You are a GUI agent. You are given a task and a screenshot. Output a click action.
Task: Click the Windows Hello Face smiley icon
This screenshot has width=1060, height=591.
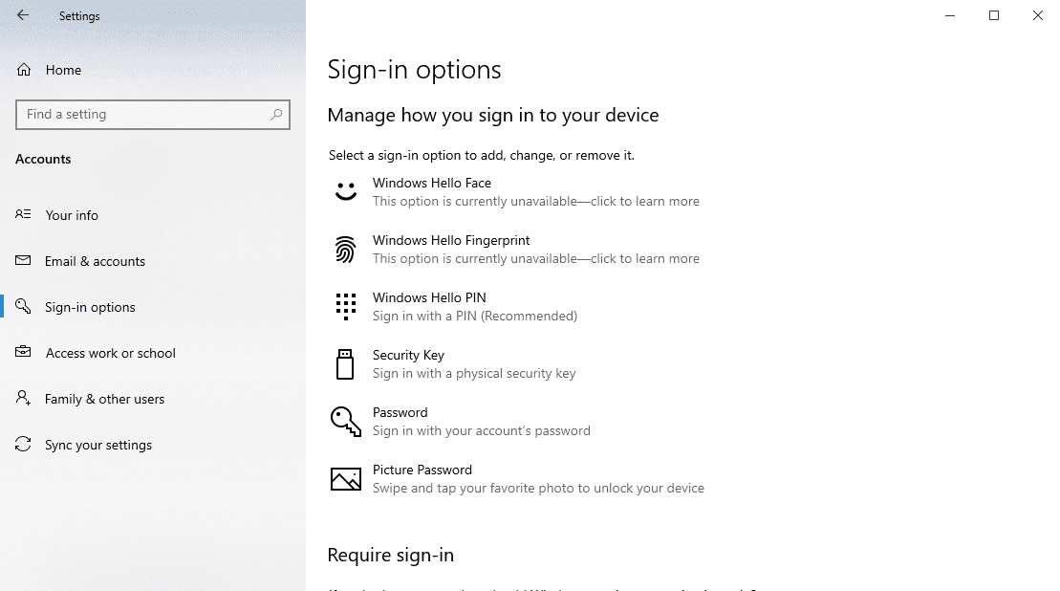[345, 191]
